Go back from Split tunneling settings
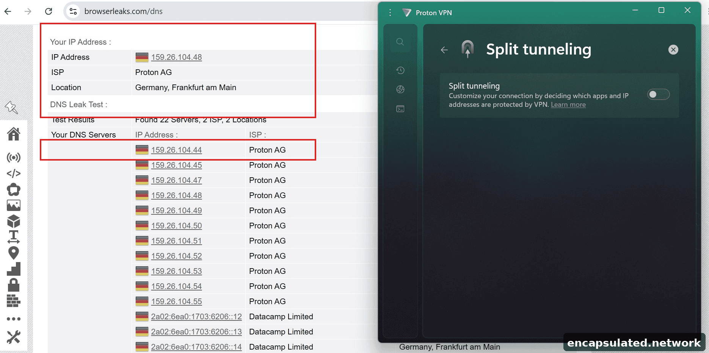 tap(444, 50)
